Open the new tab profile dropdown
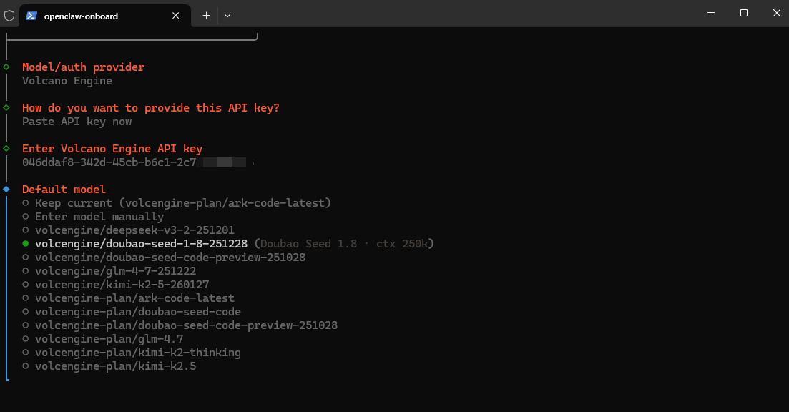 [227, 15]
